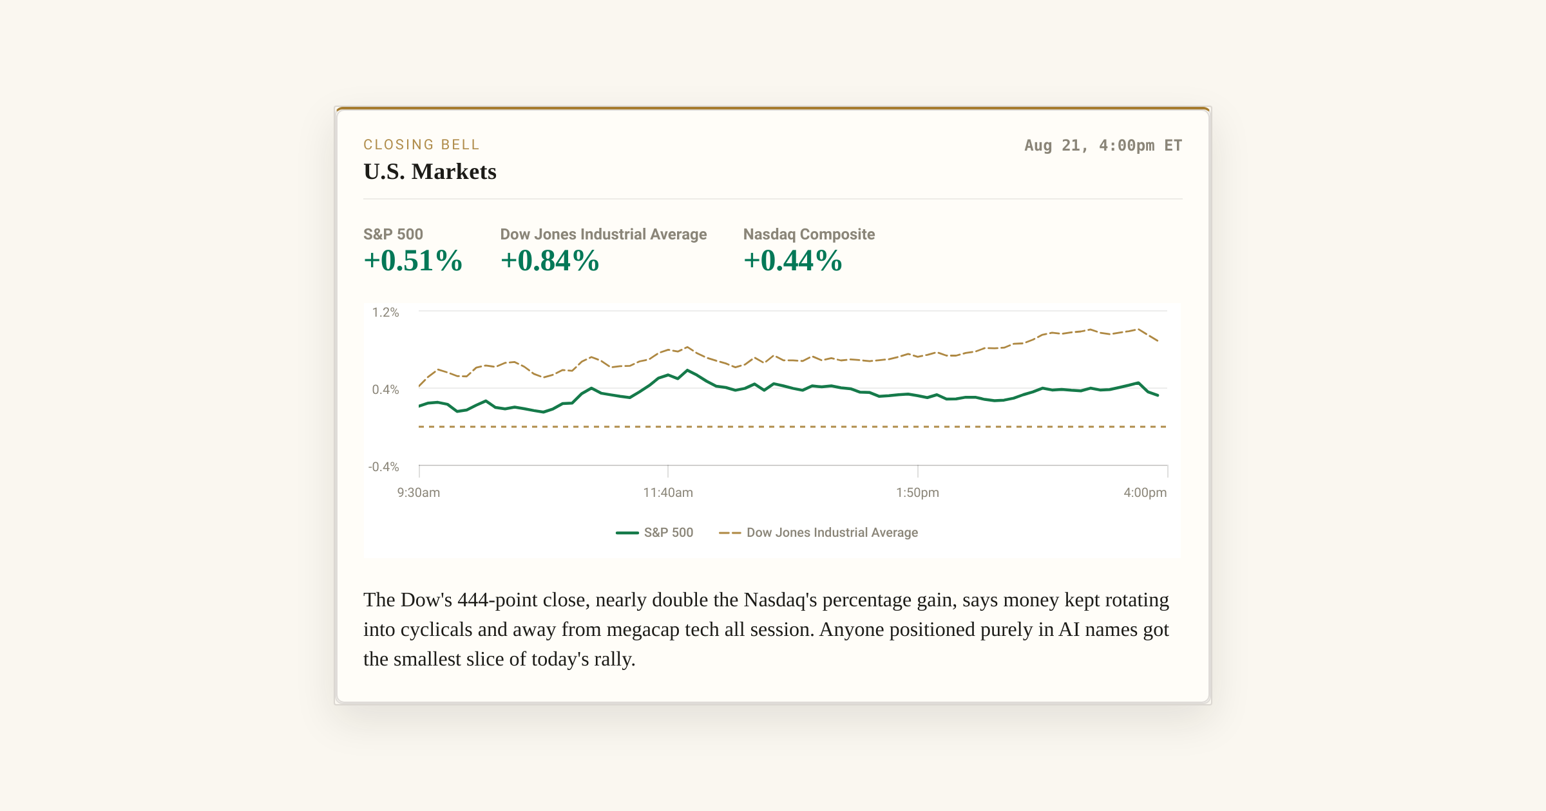Click the U.S. Markets heading
The width and height of the screenshot is (1546, 811).
point(430,172)
